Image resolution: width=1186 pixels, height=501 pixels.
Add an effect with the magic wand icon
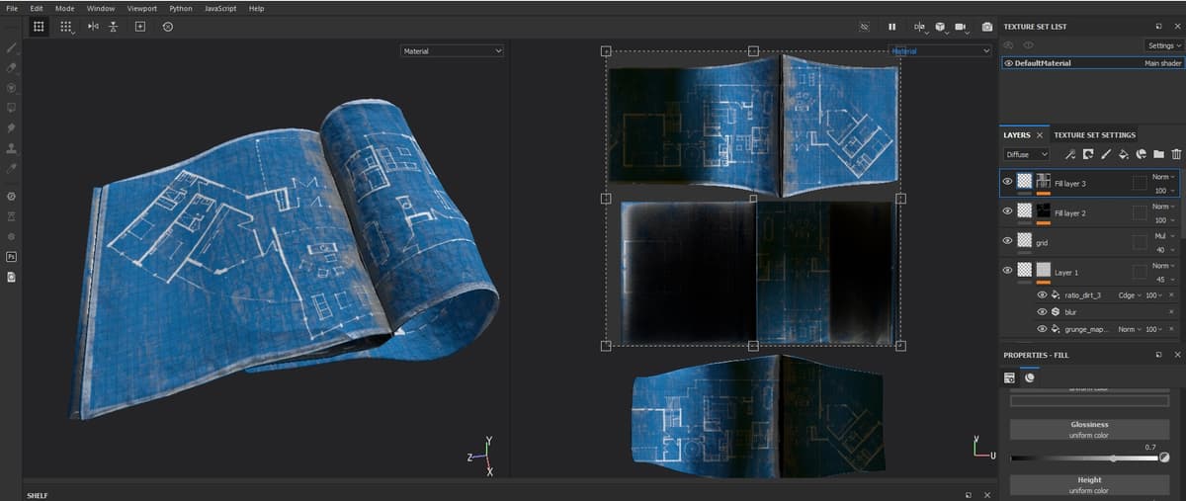pyautogui.click(x=1070, y=154)
